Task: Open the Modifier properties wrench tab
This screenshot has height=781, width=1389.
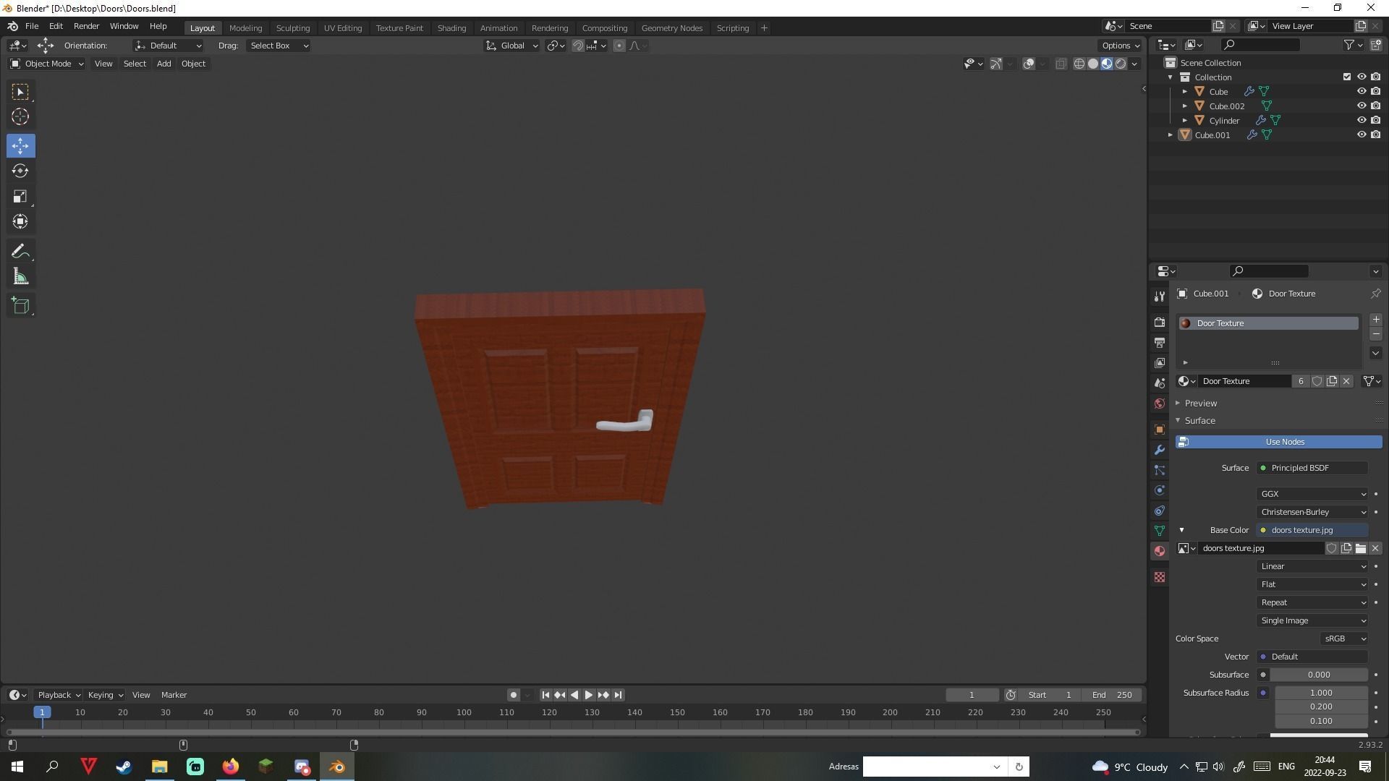Action: (1160, 450)
